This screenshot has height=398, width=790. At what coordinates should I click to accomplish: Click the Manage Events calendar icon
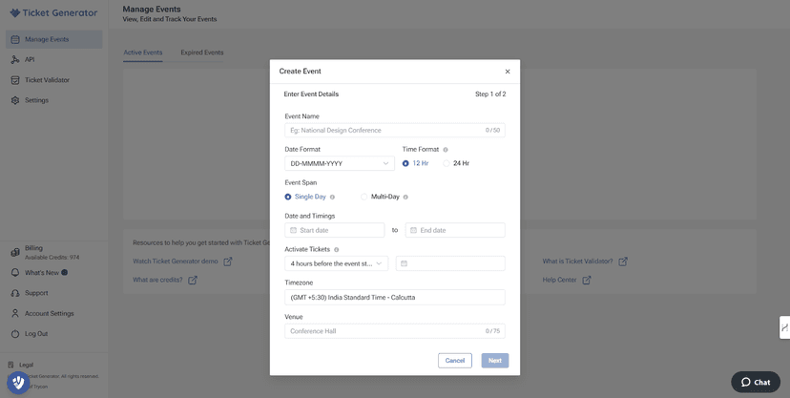[x=15, y=39]
